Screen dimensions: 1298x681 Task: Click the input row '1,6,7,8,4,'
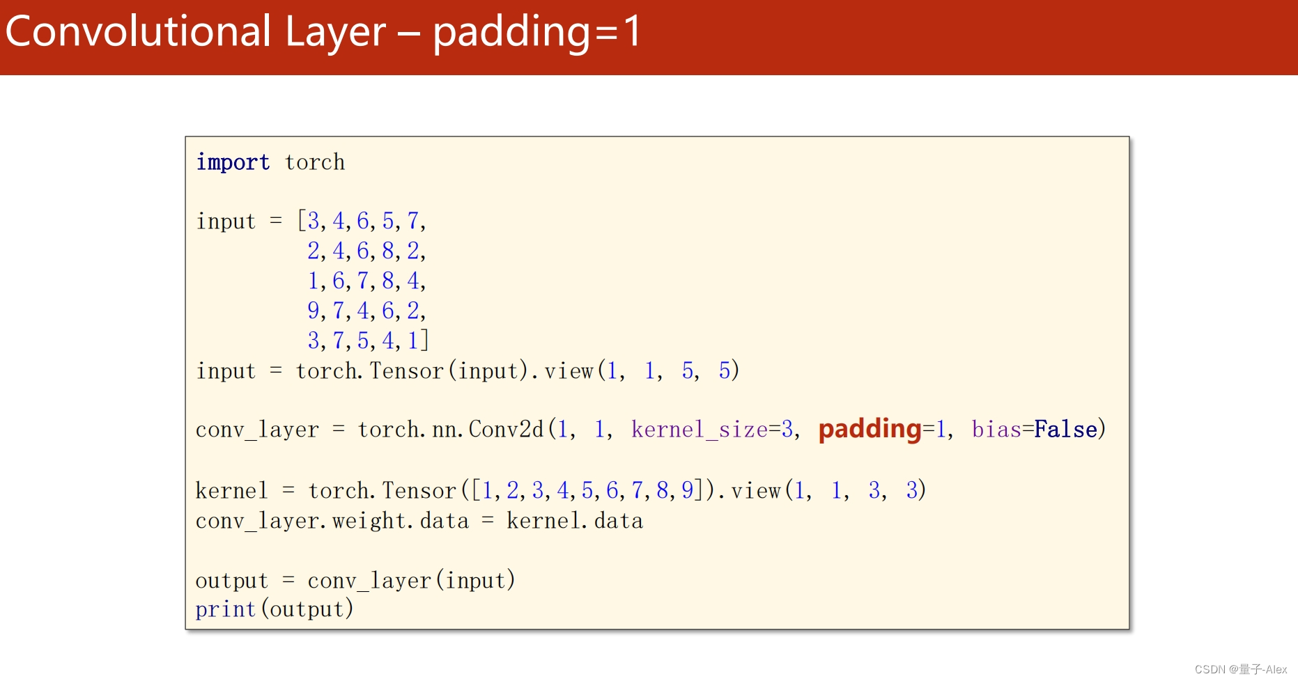point(366,281)
